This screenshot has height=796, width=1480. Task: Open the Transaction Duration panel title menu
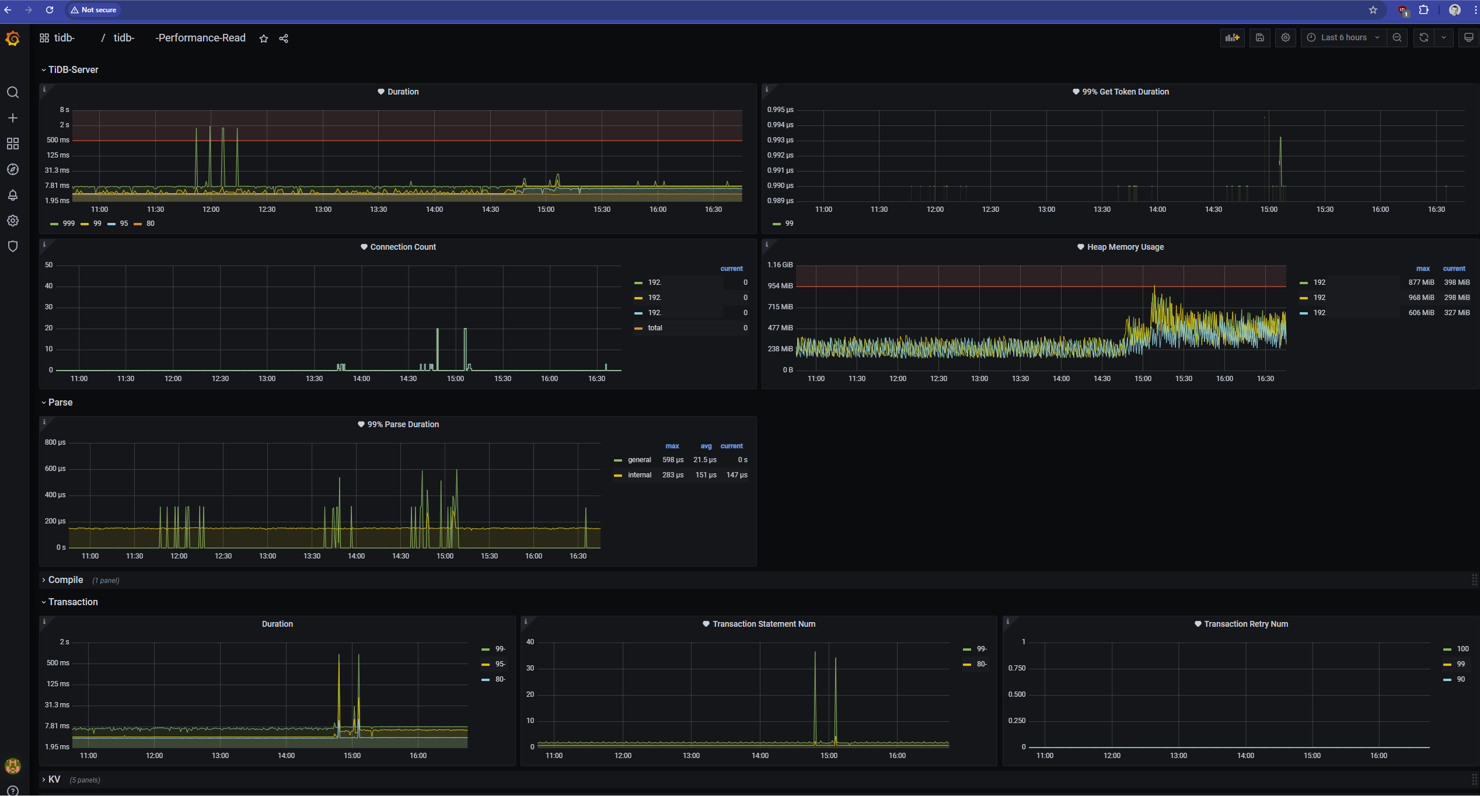(277, 624)
